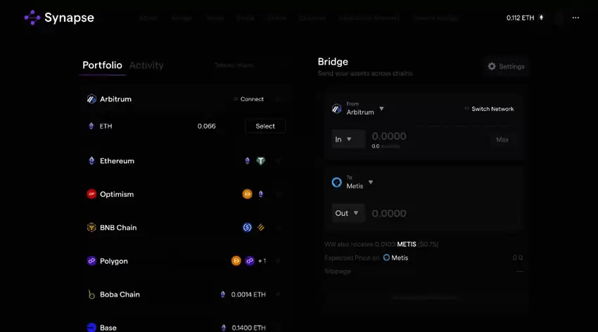
Task: Click Switch Network in the From panel
Action: click(489, 109)
